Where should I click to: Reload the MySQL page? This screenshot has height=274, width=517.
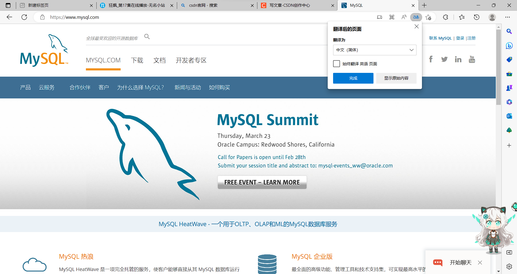click(x=24, y=17)
